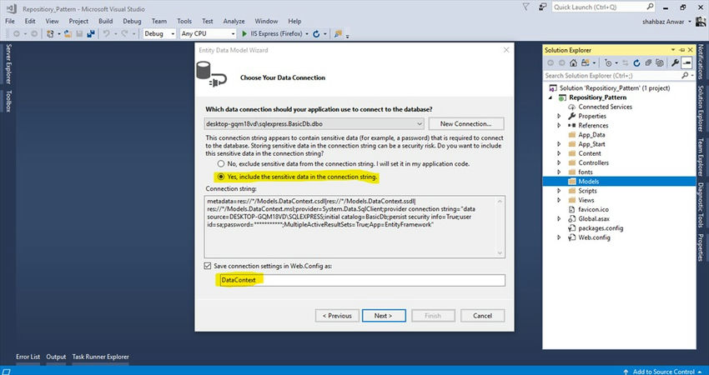Screen dimensions: 709x375
Task: Click the Home icon in Solution Explorer
Action: coord(573,62)
